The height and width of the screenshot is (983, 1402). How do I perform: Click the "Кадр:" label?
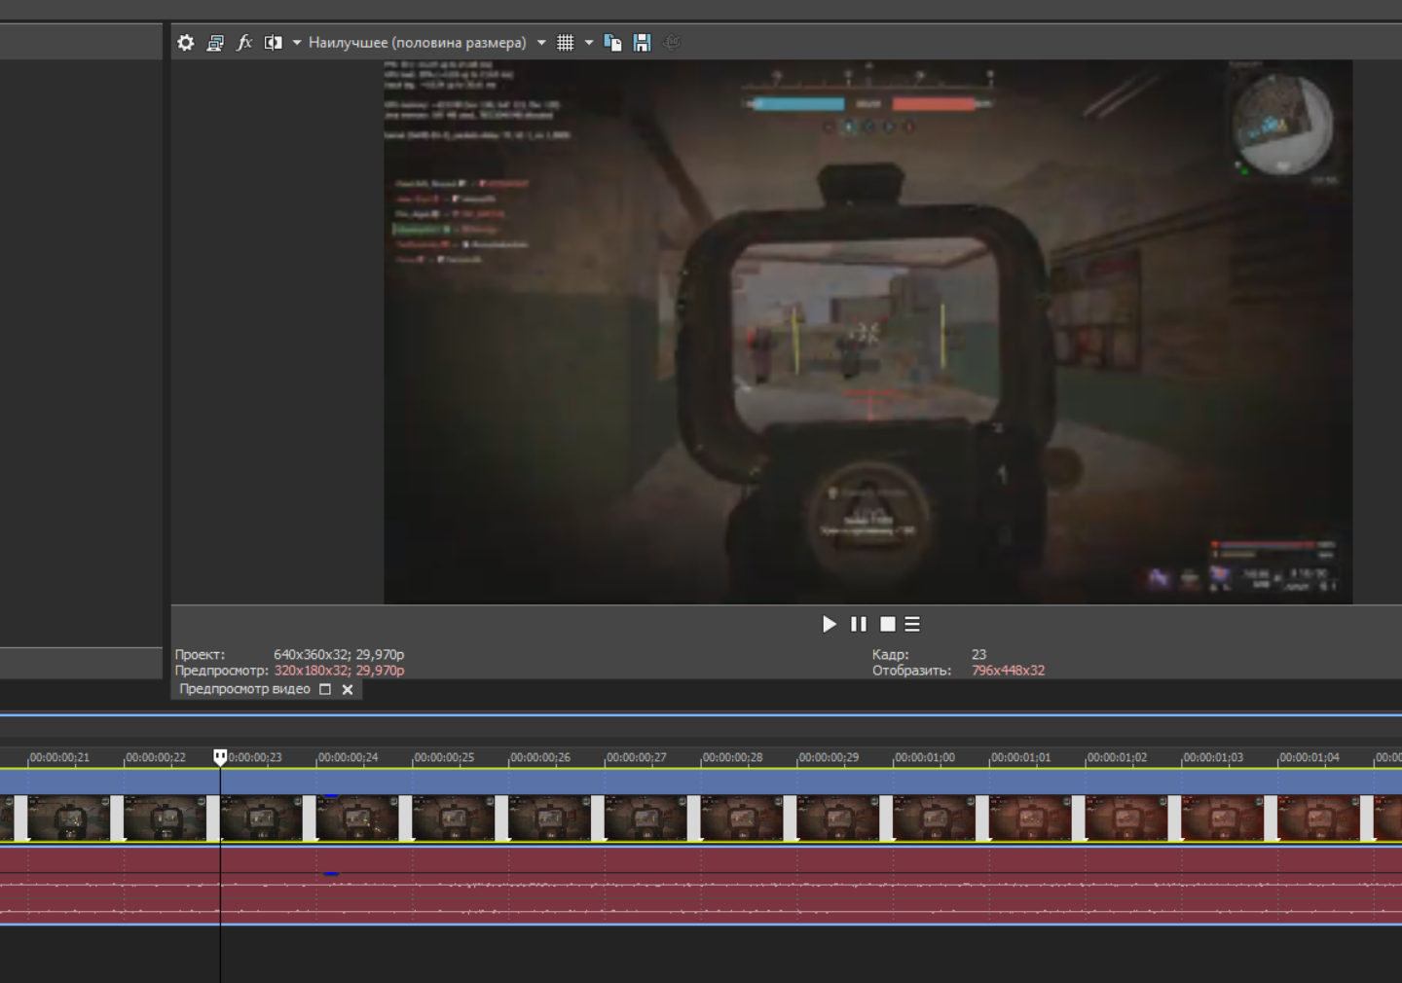point(890,655)
